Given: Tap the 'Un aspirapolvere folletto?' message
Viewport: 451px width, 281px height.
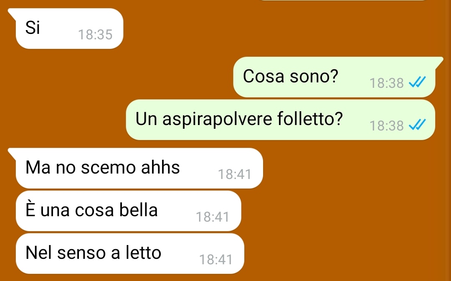Looking at the screenshot, I should click(x=281, y=120).
